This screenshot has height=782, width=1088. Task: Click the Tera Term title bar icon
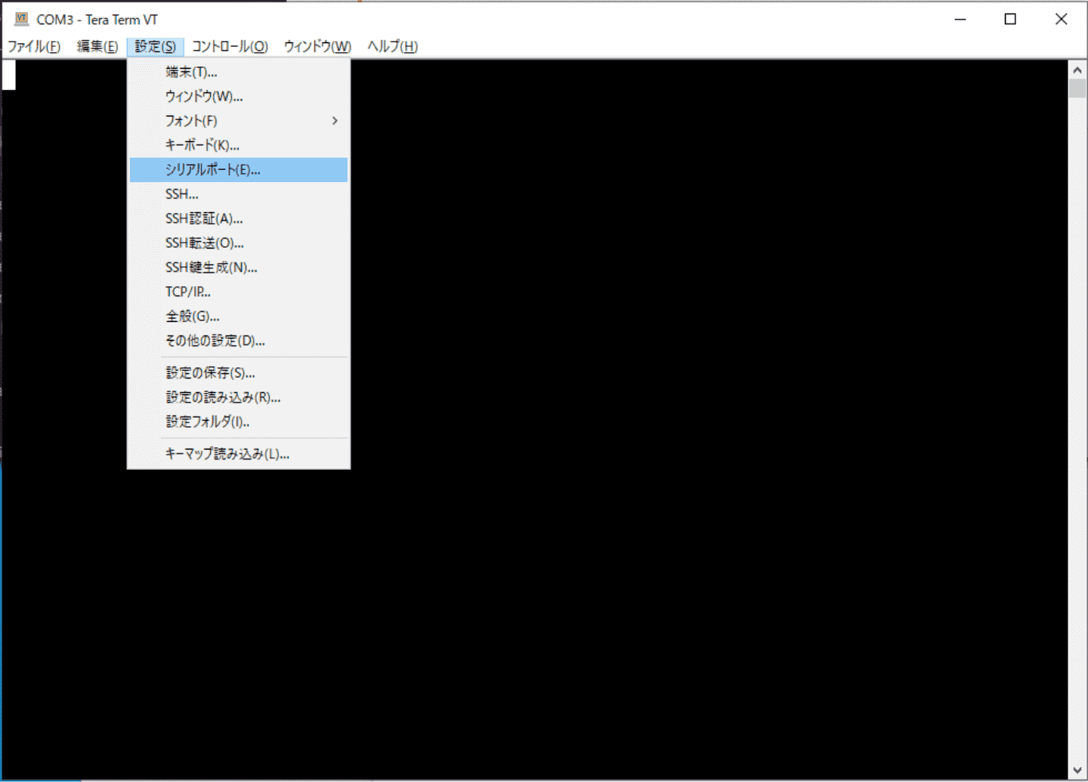tap(21, 19)
